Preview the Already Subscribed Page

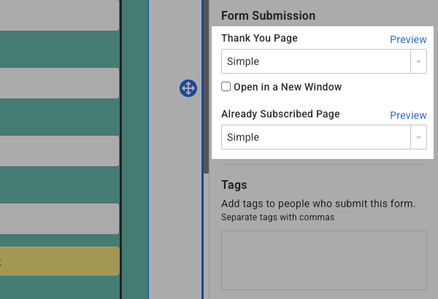point(408,115)
